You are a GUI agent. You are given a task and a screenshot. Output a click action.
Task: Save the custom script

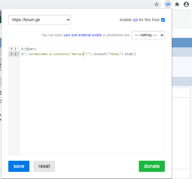coord(19,166)
